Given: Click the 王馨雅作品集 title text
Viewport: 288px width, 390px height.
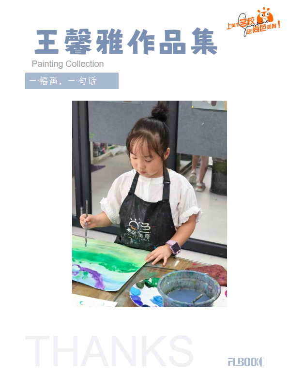Looking at the screenshot, I should click(x=126, y=42).
